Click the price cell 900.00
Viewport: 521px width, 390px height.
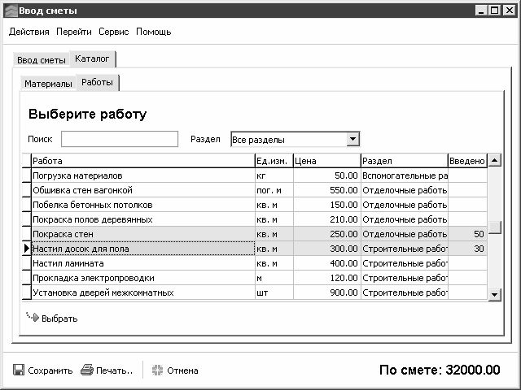point(327,292)
